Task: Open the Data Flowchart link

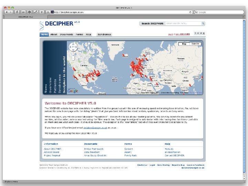Action: tap(92, 152)
